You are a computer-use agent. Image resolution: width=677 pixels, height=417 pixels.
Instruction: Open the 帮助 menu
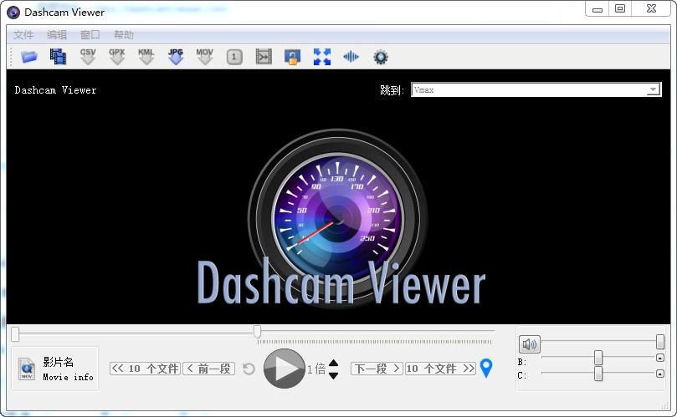124,34
